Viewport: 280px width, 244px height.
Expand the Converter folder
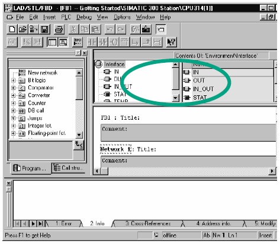(x=13, y=95)
